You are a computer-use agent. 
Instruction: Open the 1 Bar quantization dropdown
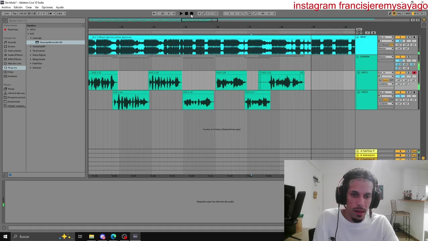pos(61,13)
